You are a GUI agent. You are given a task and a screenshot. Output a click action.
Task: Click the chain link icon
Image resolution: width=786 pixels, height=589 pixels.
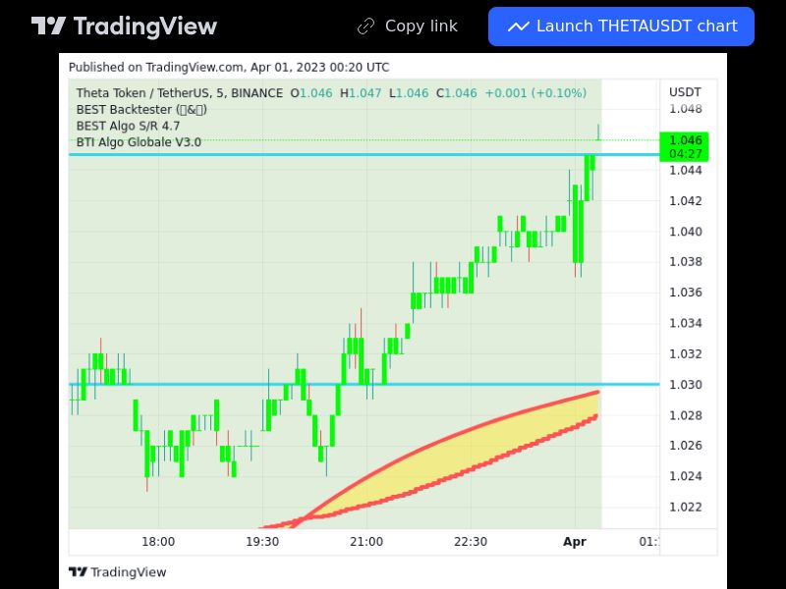tap(365, 27)
